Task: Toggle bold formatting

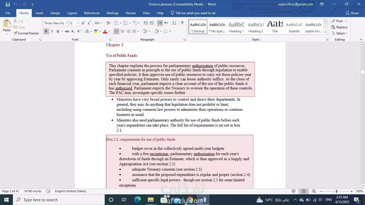Action: pyautogui.click(x=46, y=31)
